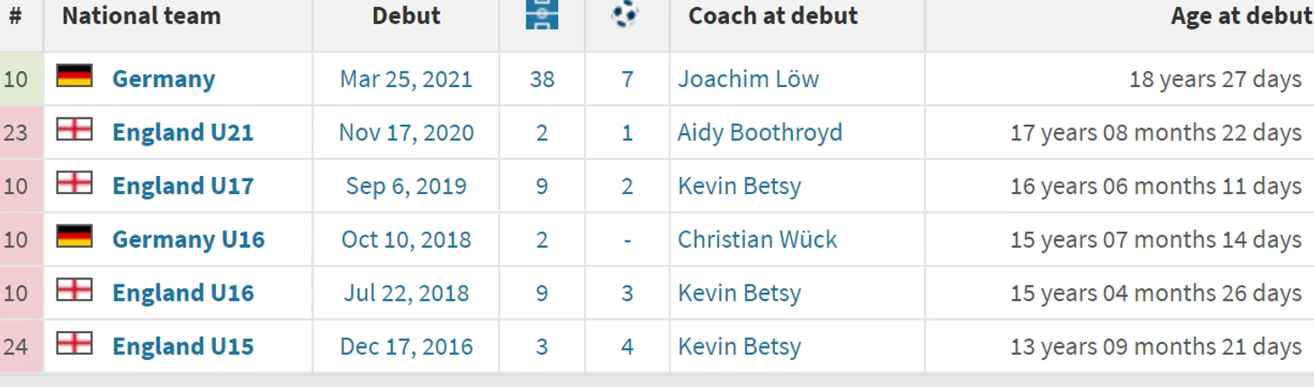Click the England flag beside England U15
1314x387 pixels.
click(75, 343)
